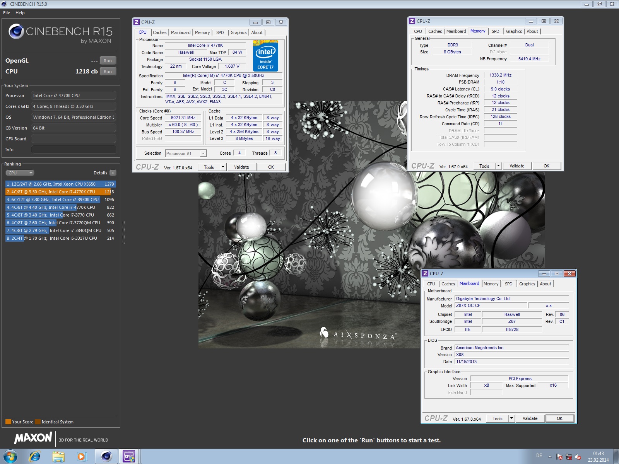Open About tab in top-left CPU-Z window

257,32
